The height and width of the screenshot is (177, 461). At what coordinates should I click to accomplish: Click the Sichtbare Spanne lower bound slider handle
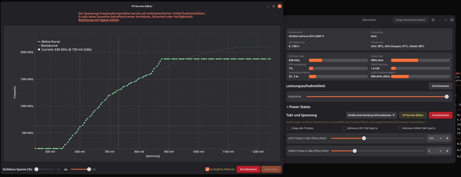pos(36,169)
